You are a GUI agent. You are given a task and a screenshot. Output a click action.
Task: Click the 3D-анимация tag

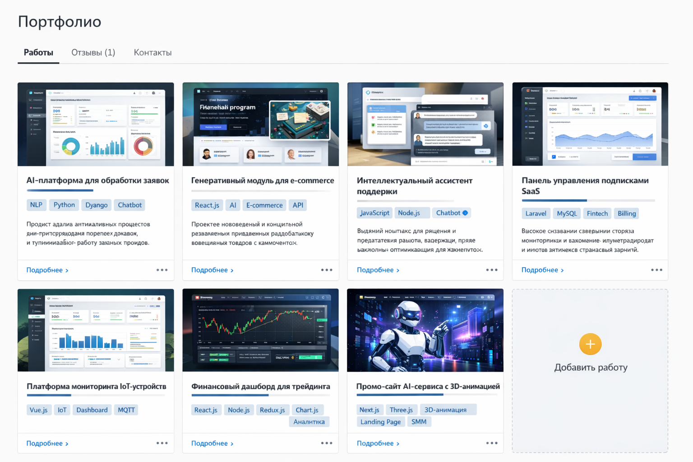coord(448,410)
